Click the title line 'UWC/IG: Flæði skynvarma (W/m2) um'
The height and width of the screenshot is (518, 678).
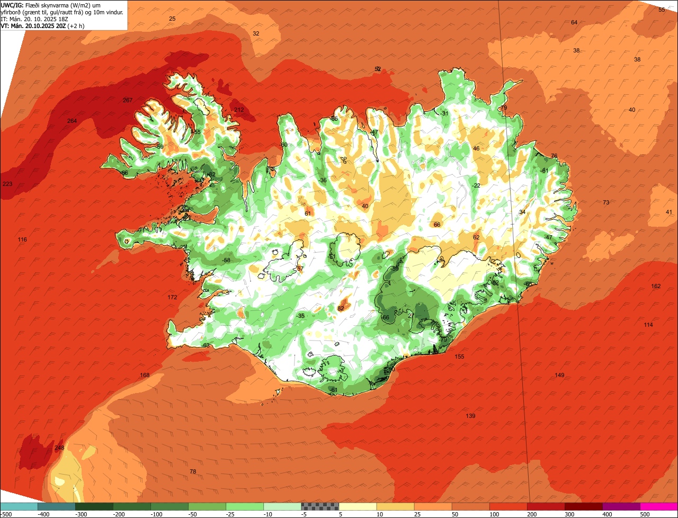pos(51,5)
